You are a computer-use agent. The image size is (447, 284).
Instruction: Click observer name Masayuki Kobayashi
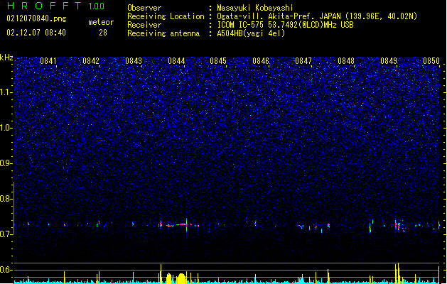click(x=255, y=8)
